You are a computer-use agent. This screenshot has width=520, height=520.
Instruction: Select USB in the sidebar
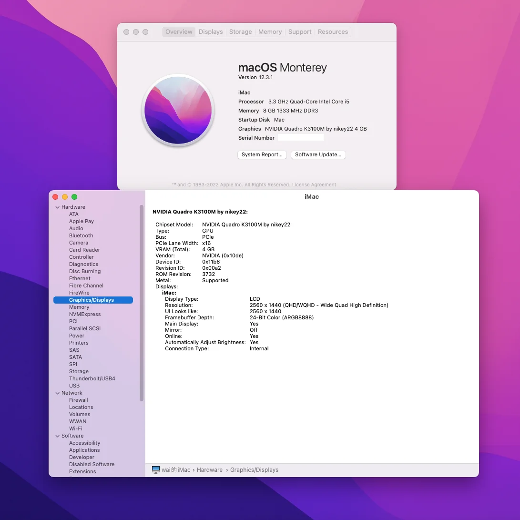[74, 386]
